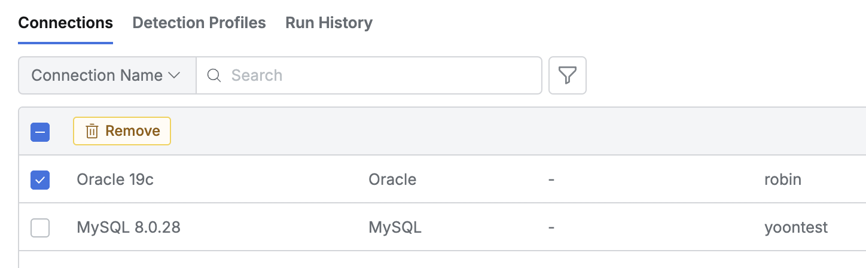The height and width of the screenshot is (268, 866).
Task: Open the Run History tab
Action: pos(329,23)
